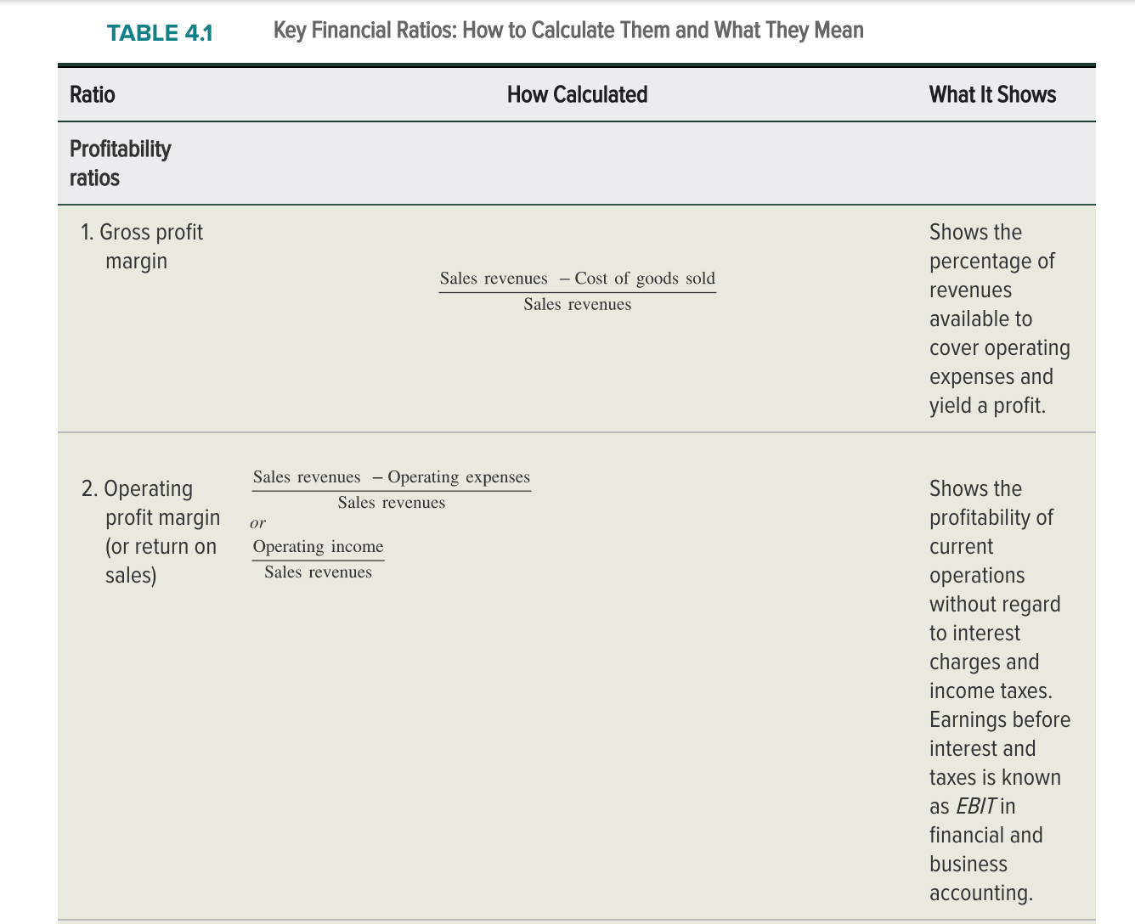The height and width of the screenshot is (924, 1135).
Task: Click the 'yield a profit' description text
Action: pyautogui.click(x=987, y=405)
